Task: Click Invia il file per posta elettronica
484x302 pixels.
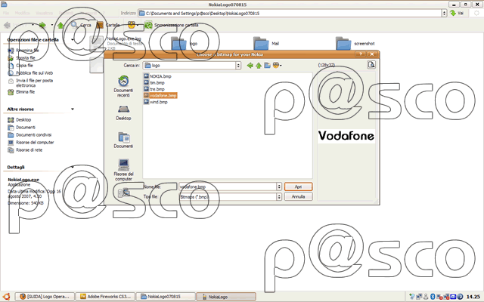Action: coord(30,83)
